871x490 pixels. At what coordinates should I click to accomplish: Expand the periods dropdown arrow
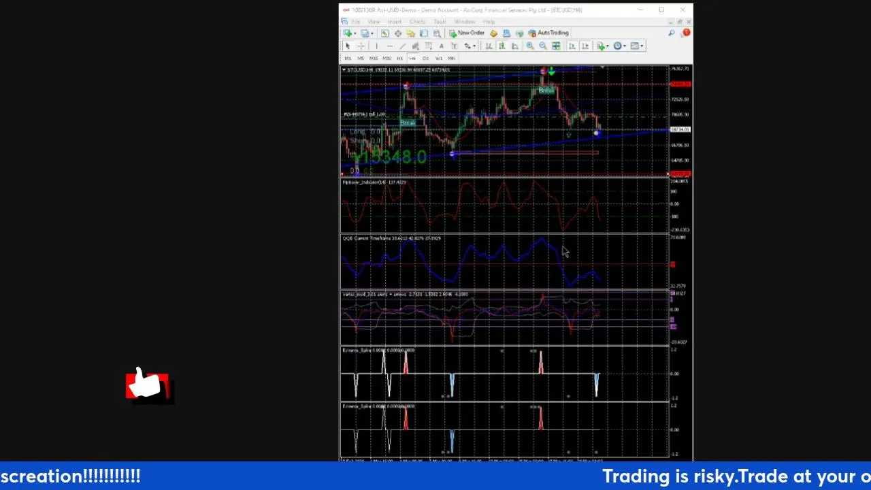625,46
